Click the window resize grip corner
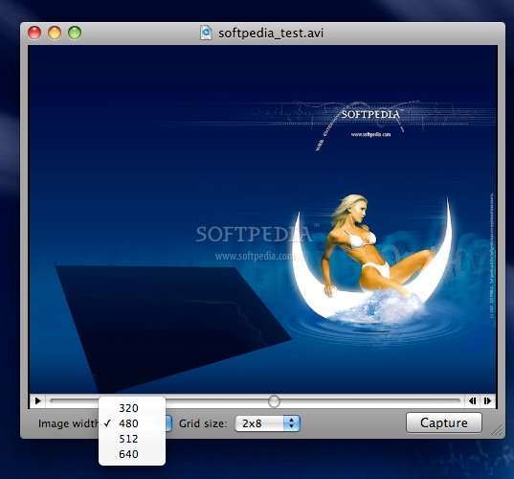 pyautogui.click(x=498, y=430)
